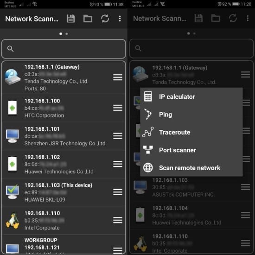255x255 pixels.
Task: Click the Traceroute graph icon in popup menu
Action: click(148, 132)
